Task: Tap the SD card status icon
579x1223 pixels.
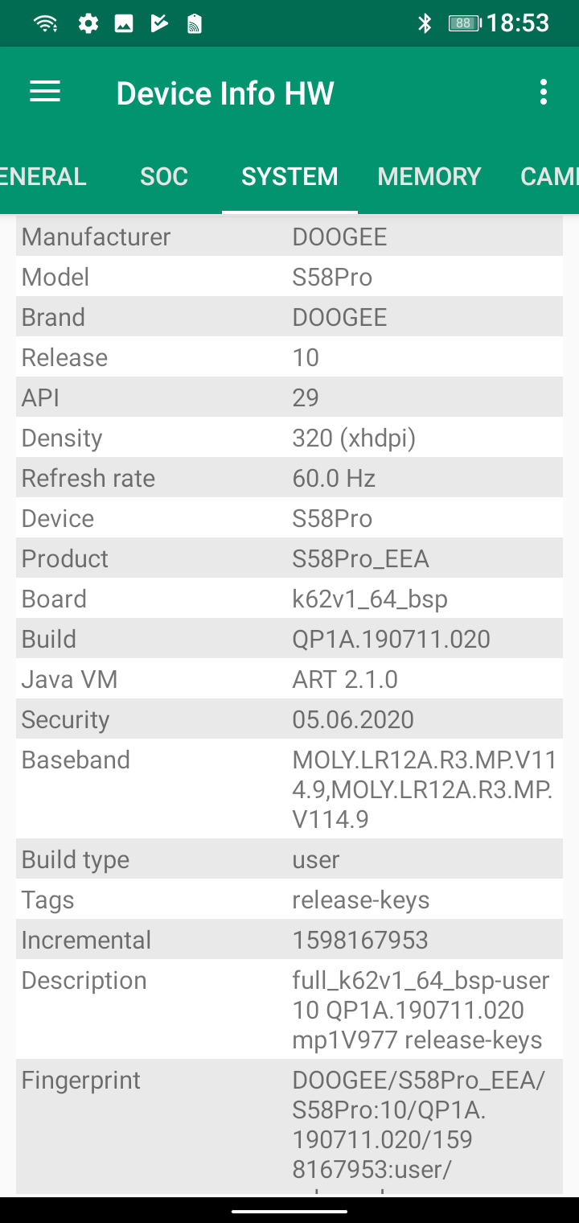Action: [x=194, y=23]
